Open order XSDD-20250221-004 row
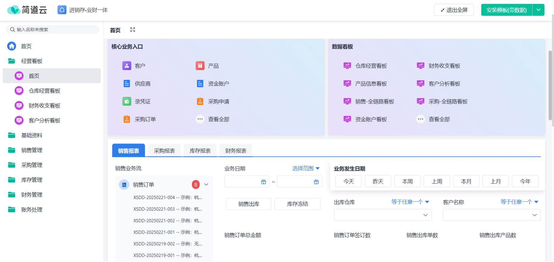This screenshot has width=554, height=262. (x=168, y=198)
